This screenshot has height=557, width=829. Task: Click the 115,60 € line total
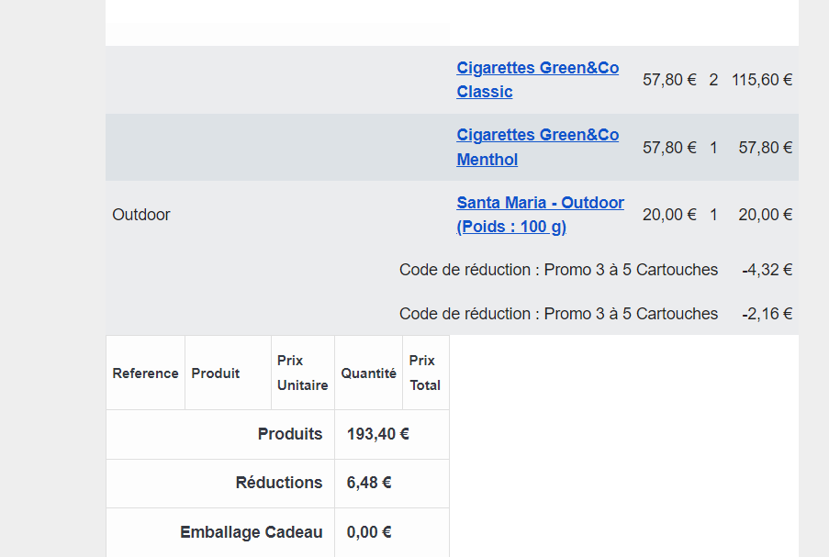tap(761, 80)
